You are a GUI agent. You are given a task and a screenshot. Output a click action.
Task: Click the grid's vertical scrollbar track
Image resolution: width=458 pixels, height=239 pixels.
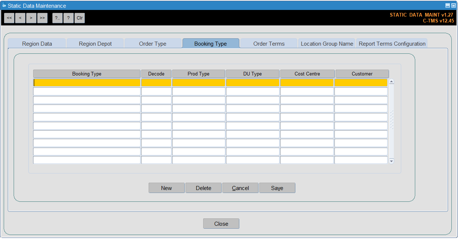pos(392,122)
